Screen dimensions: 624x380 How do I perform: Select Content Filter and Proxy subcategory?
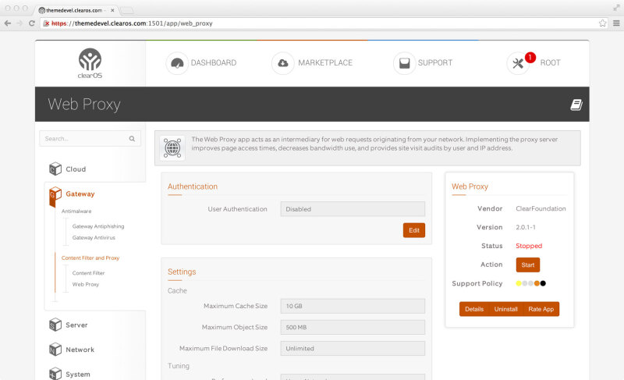coord(90,257)
